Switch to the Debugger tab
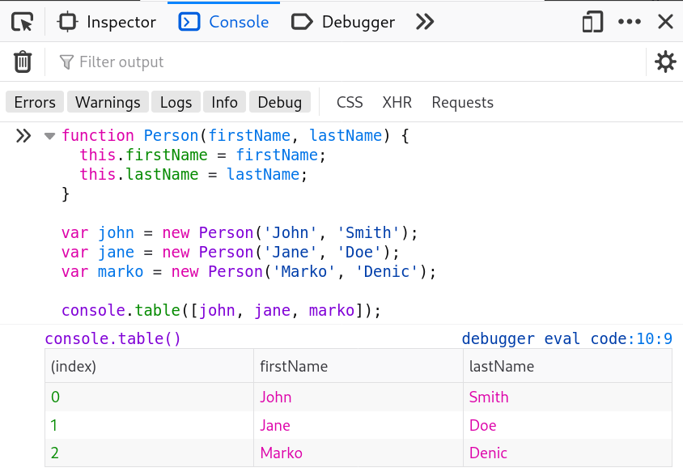The height and width of the screenshot is (472, 683). [343, 22]
